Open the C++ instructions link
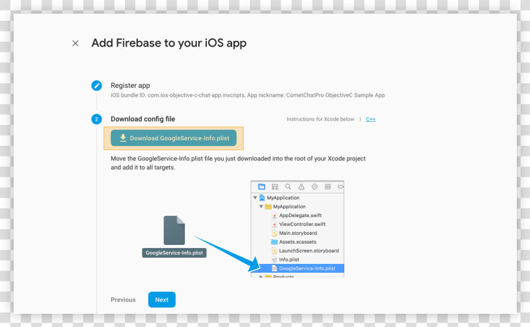Screen dimensions: 530x327 pos(370,119)
